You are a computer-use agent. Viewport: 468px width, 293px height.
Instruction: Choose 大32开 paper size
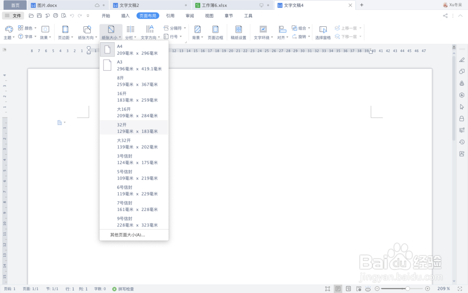[134, 143]
